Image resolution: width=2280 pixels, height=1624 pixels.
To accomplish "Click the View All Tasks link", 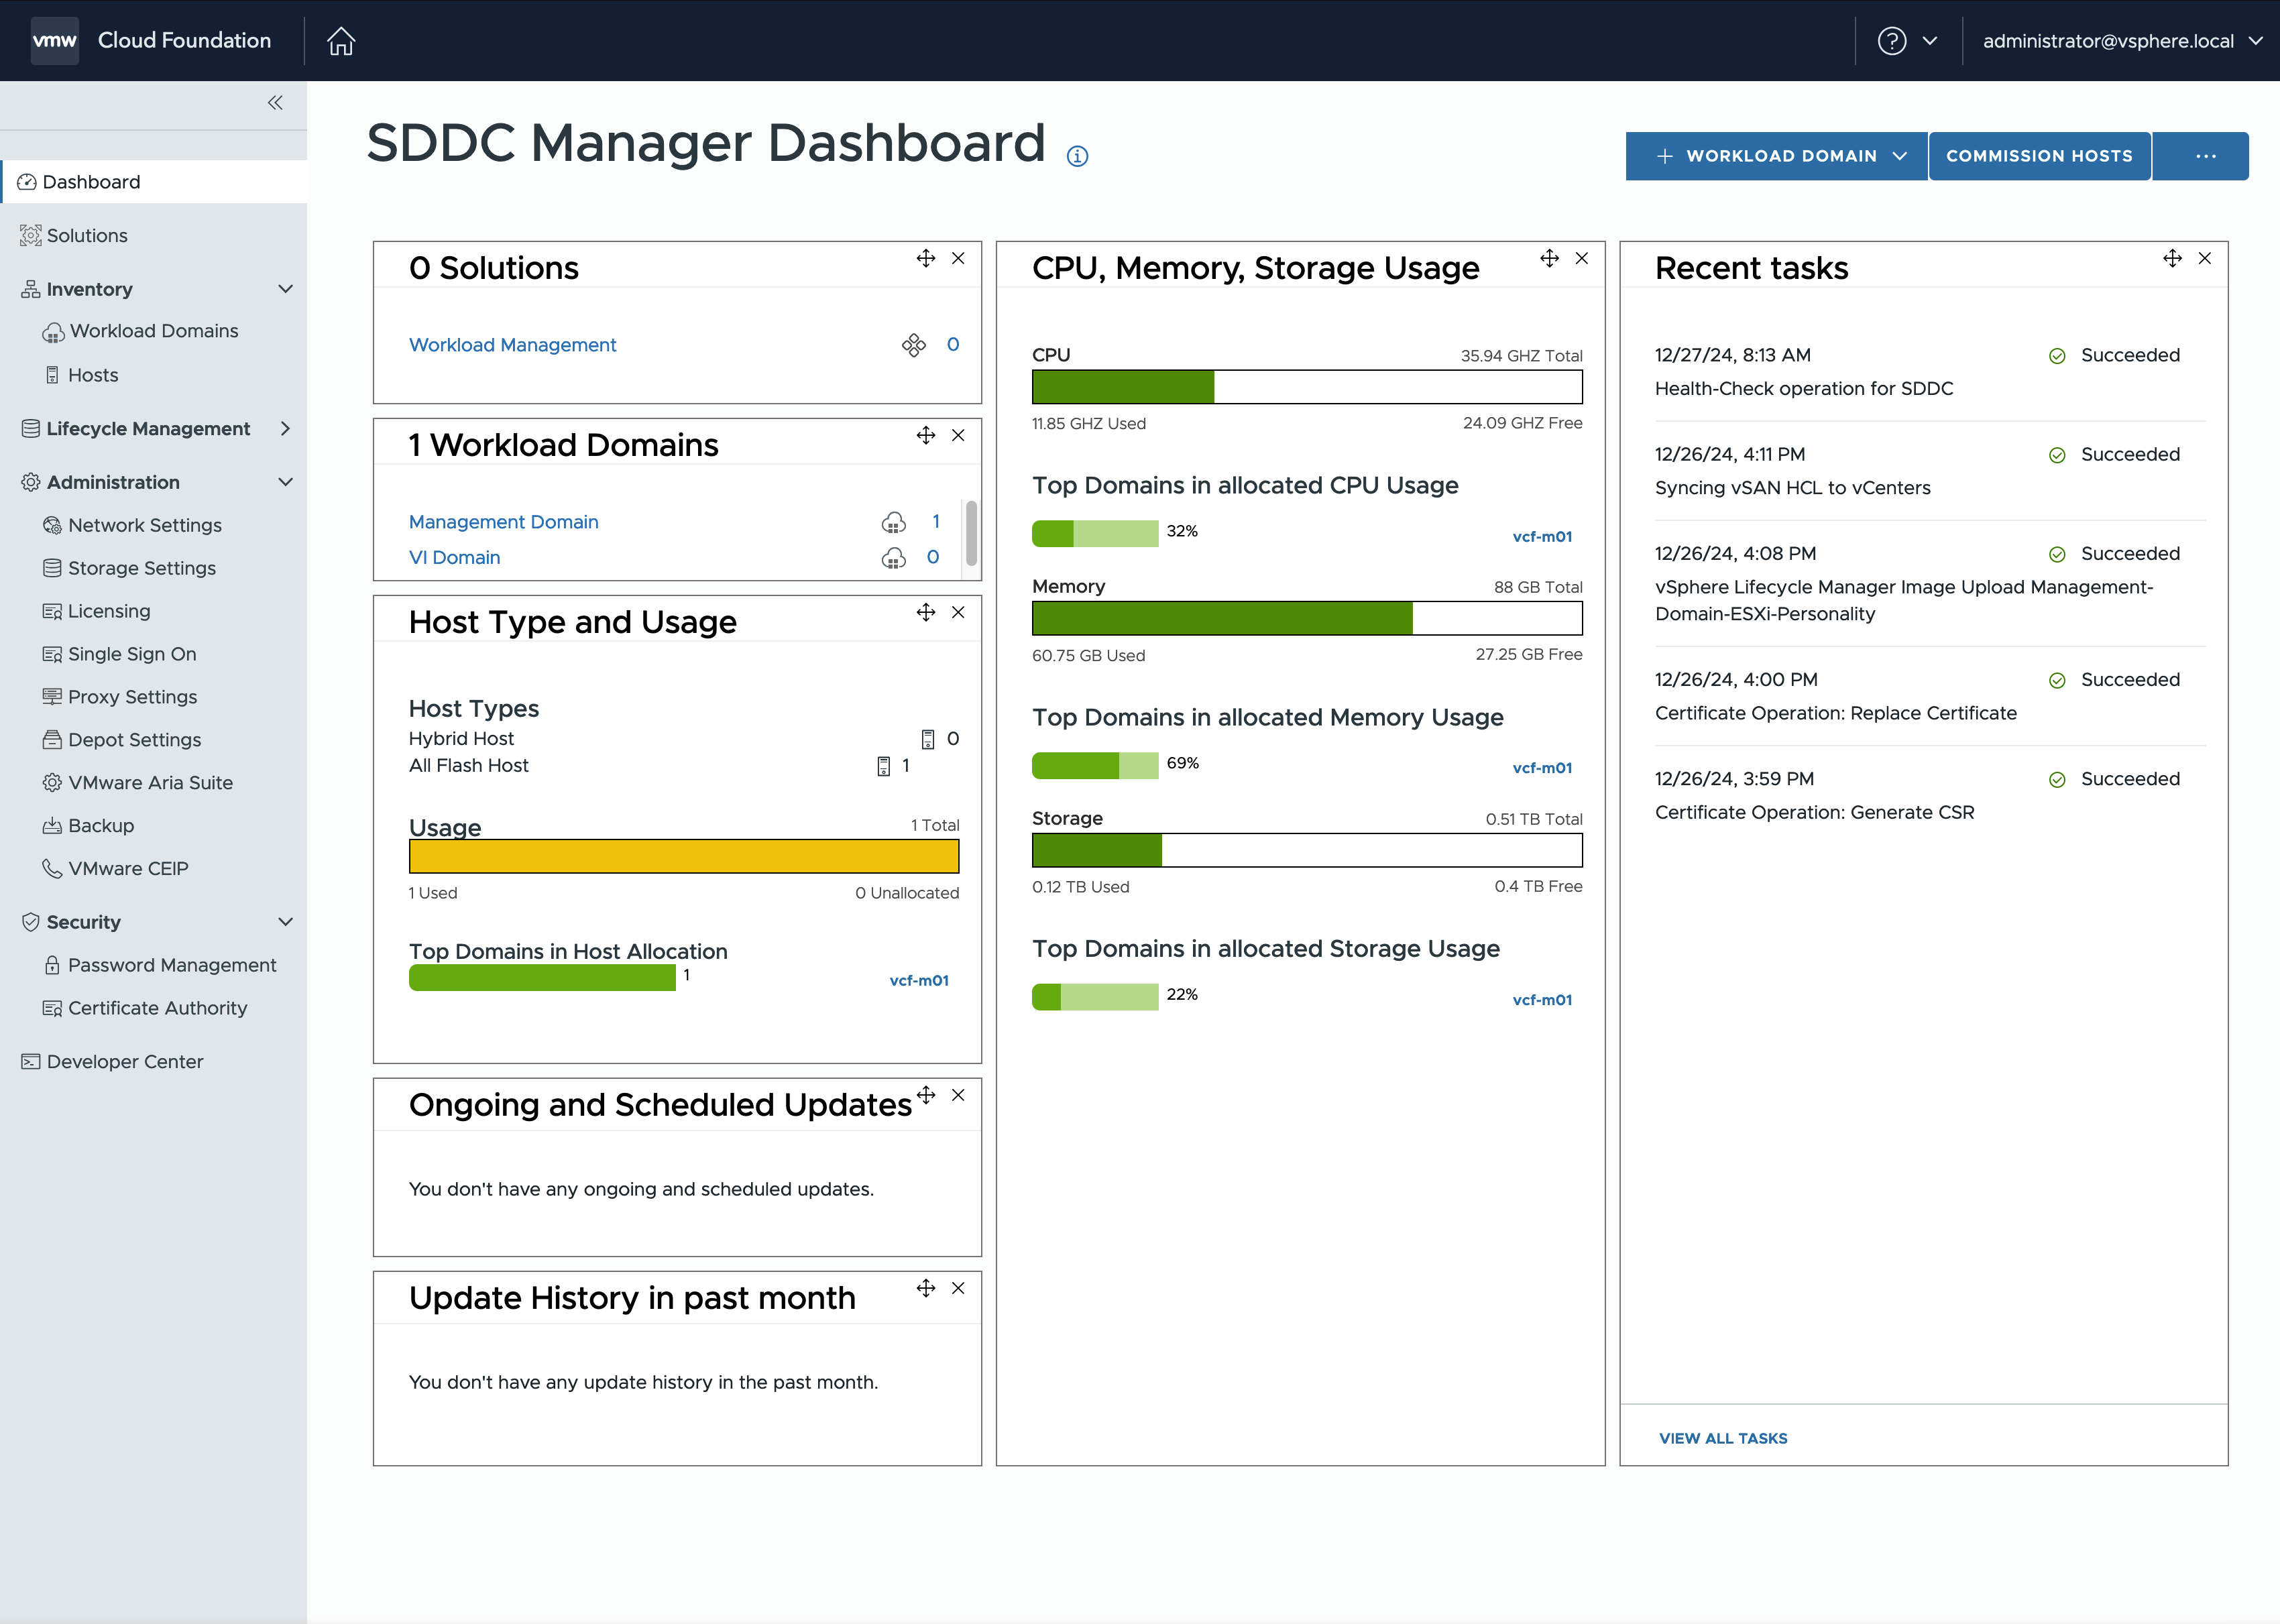I will 1722,1438.
